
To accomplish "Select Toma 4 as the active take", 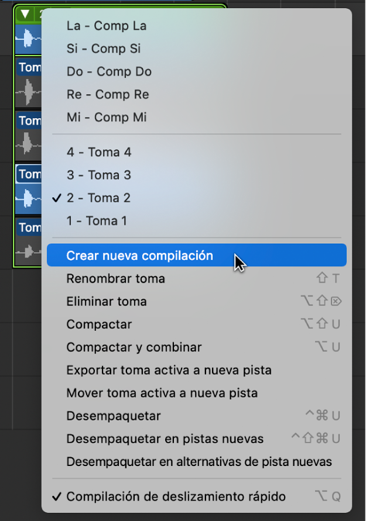I will [98, 151].
